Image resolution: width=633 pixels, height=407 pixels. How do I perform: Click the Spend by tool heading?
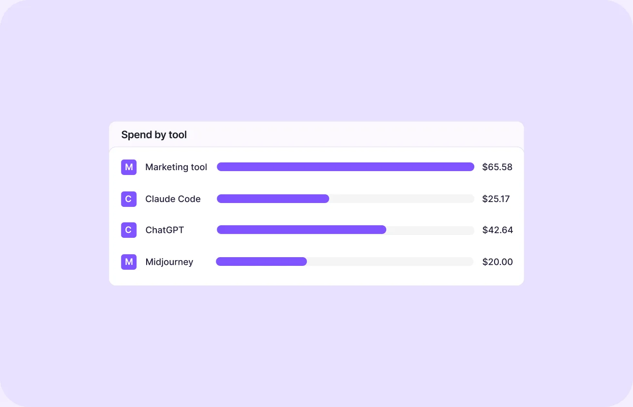[x=154, y=135]
